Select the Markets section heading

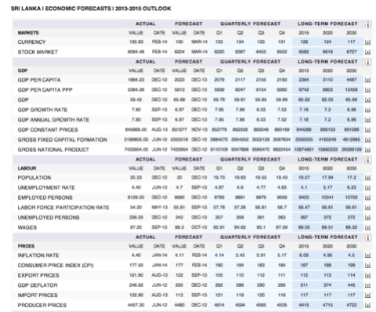[x=28, y=33]
